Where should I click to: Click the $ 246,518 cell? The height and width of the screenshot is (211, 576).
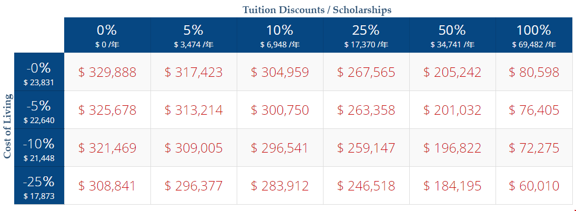tap(366, 186)
